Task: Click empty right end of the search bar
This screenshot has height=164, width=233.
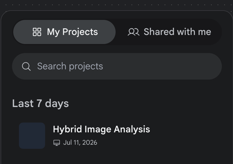Action: 193,66
